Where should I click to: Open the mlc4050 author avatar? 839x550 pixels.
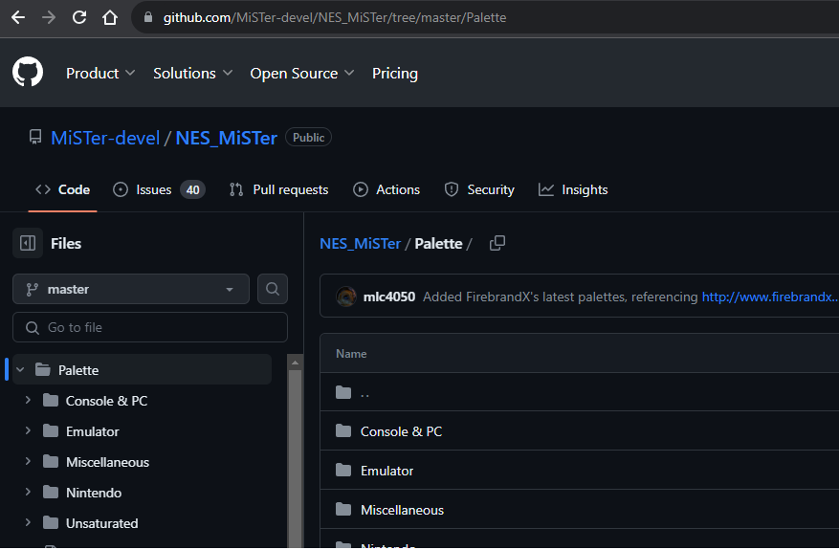click(346, 297)
